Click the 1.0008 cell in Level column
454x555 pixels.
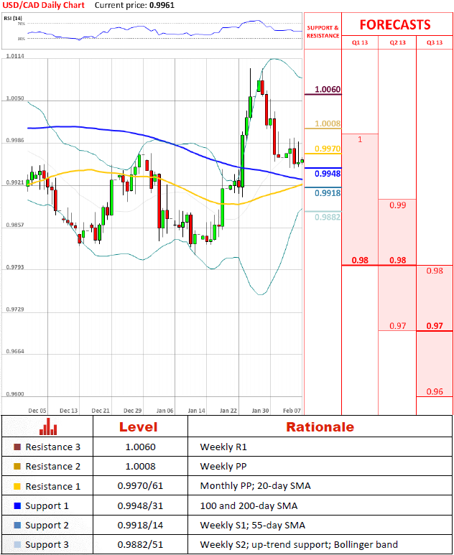(x=140, y=466)
